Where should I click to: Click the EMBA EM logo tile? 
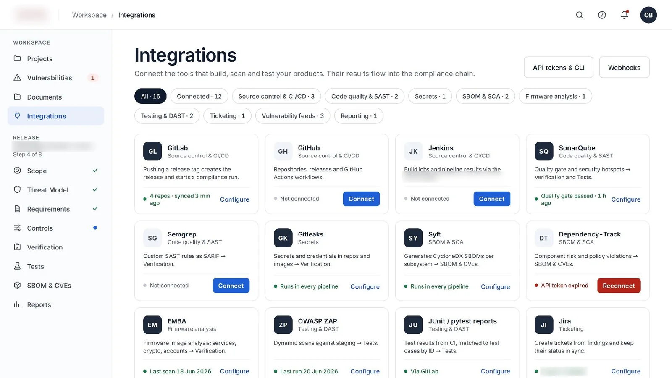point(152,325)
